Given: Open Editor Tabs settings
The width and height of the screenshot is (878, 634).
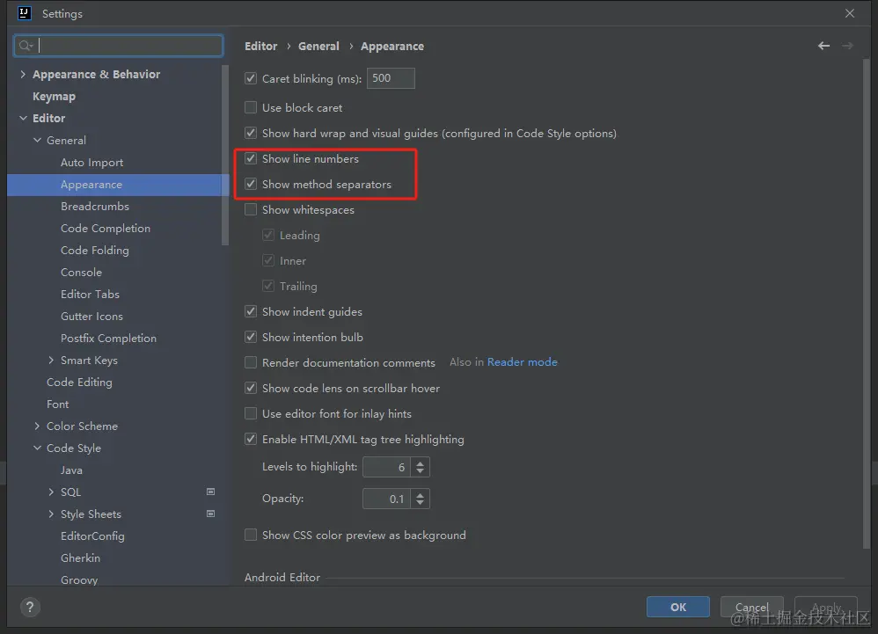Looking at the screenshot, I should 90,294.
